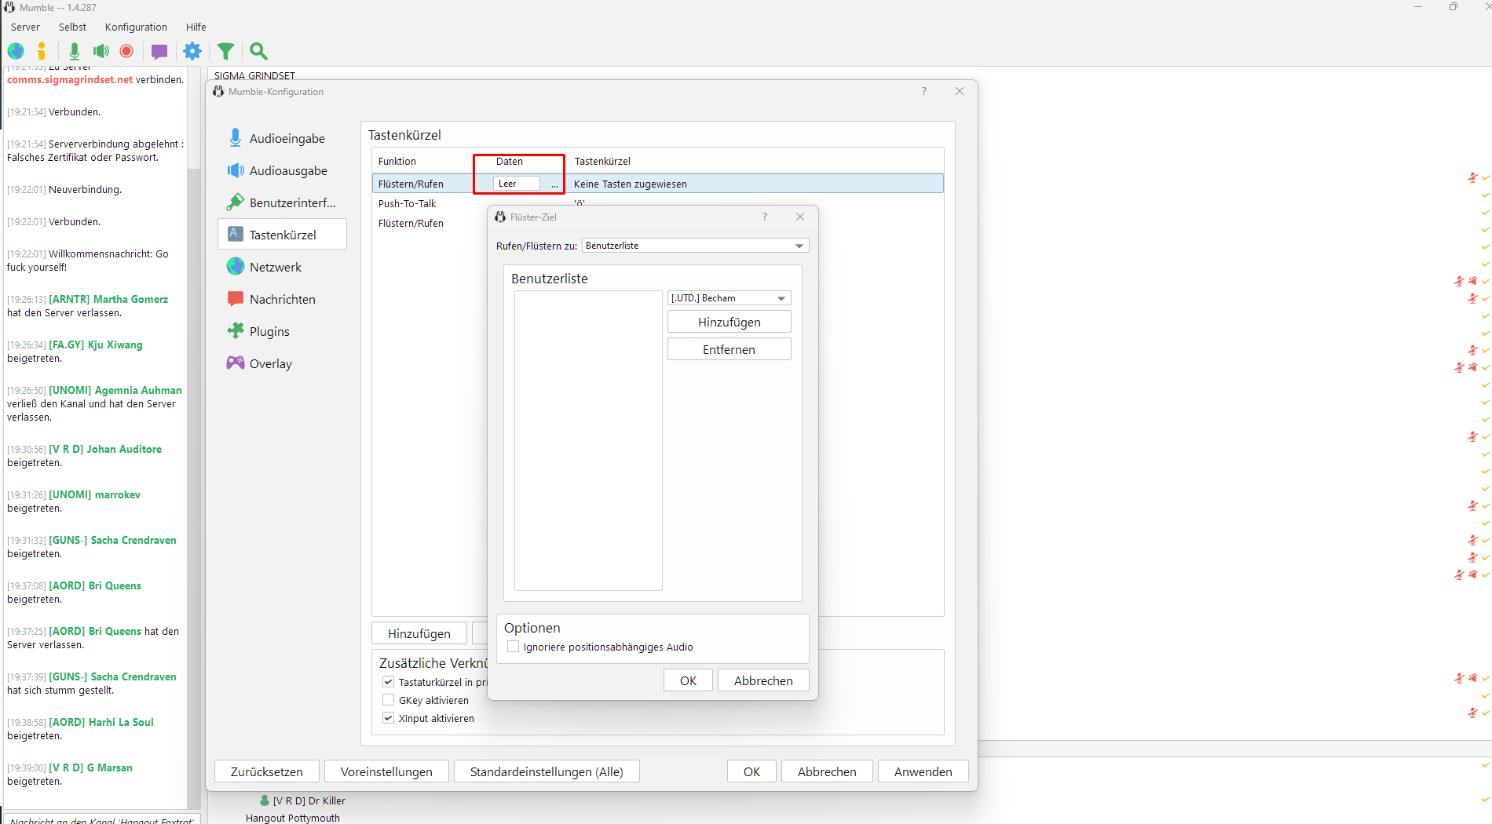The width and height of the screenshot is (1492, 824).
Task: Click the chat message input field
Action: click(x=102, y=819)
